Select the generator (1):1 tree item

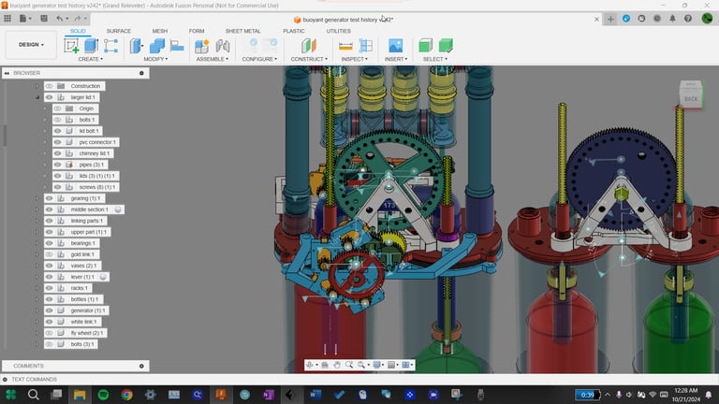point(88,310)
